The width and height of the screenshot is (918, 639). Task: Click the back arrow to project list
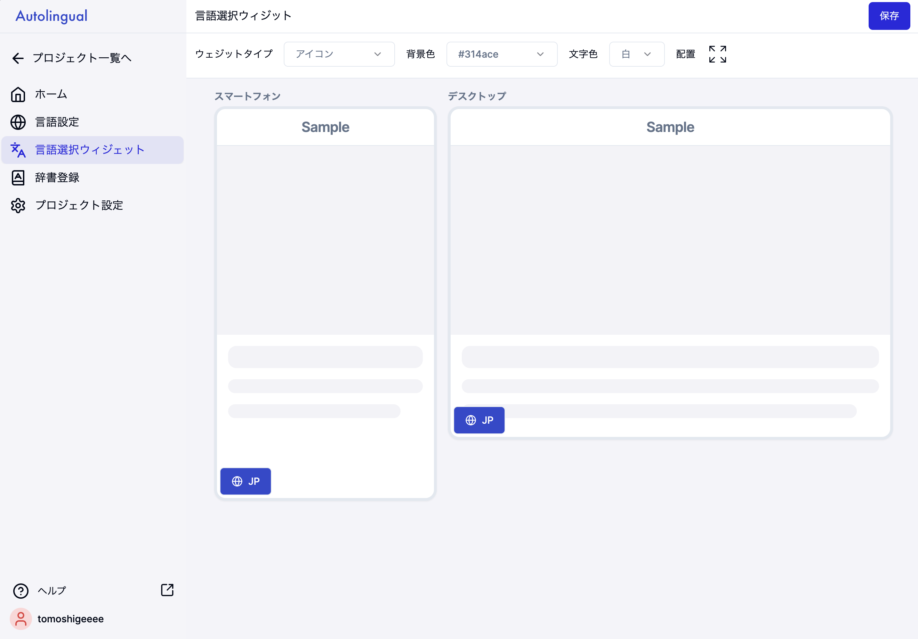pos(18,58)
